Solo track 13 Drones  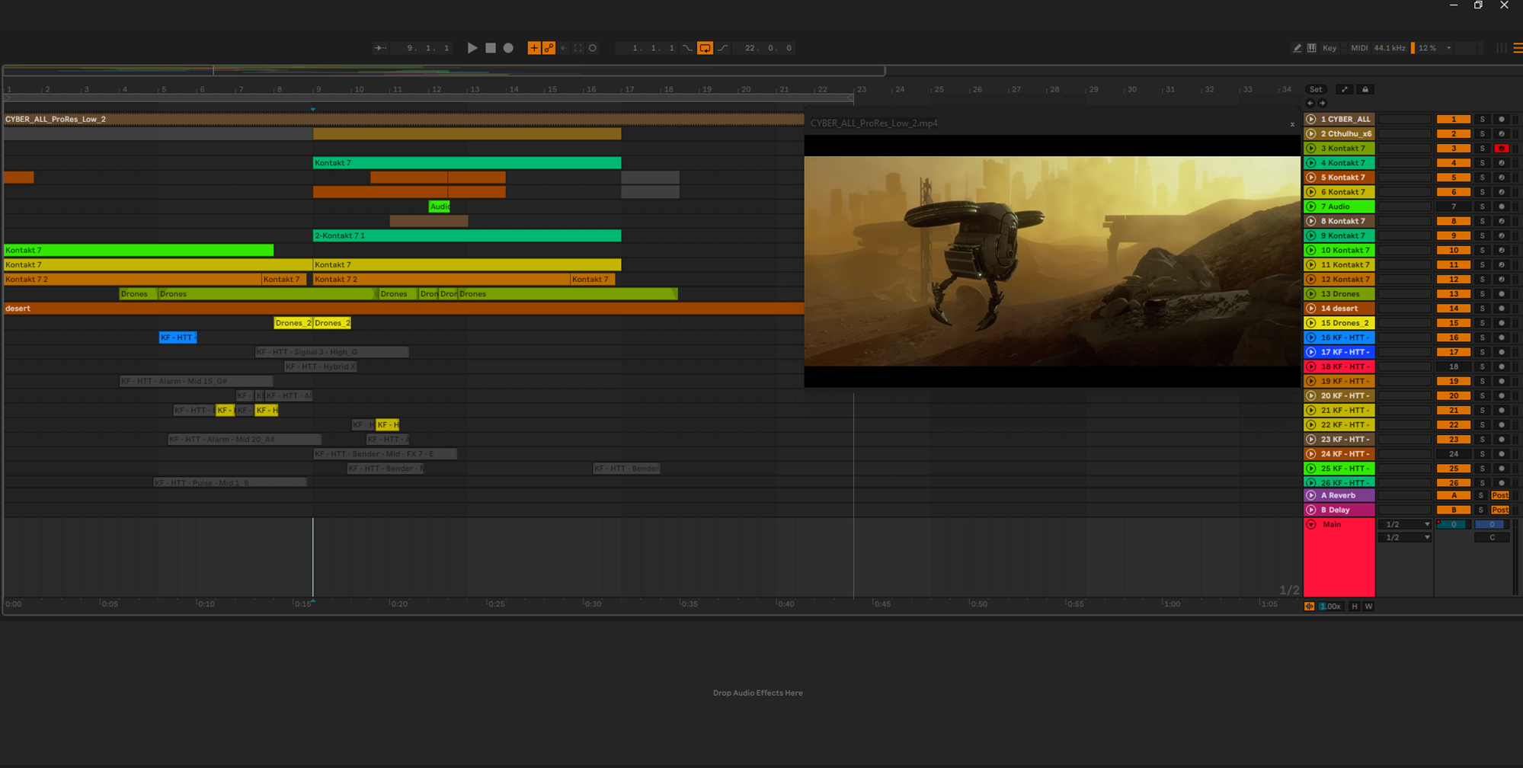coord(1482,293)
